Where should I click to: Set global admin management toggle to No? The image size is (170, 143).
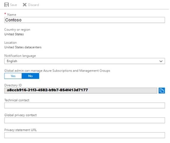click(30, 76)
